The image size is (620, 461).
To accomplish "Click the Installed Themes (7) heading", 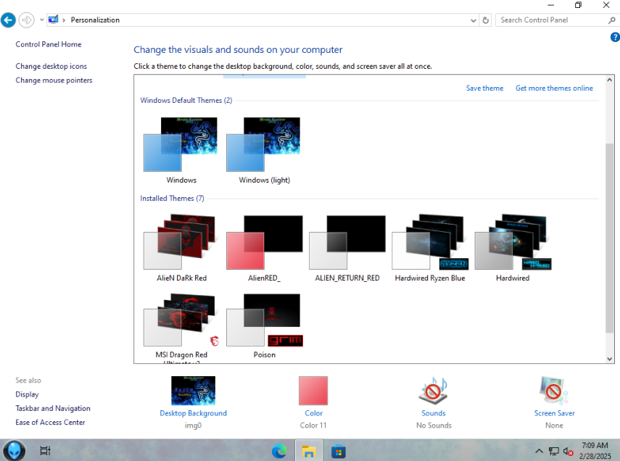I will click(172, 198).
